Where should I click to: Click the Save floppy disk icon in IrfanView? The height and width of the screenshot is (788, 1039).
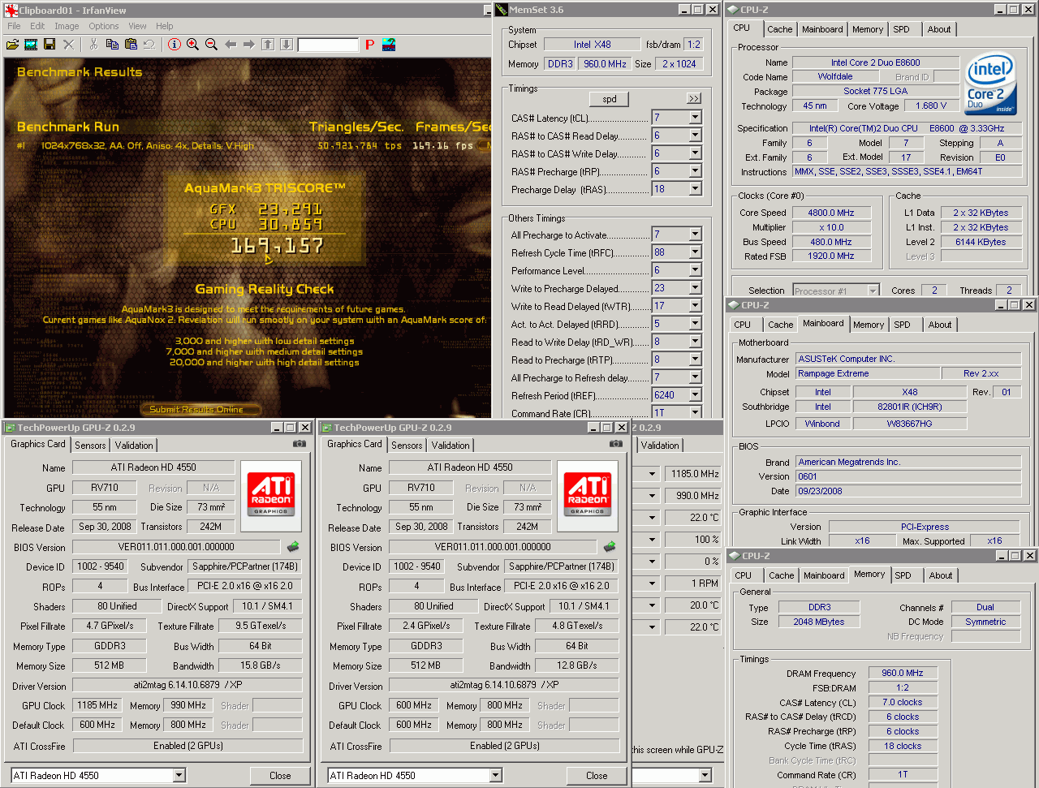pyautogui.click(x=50, y=45)
